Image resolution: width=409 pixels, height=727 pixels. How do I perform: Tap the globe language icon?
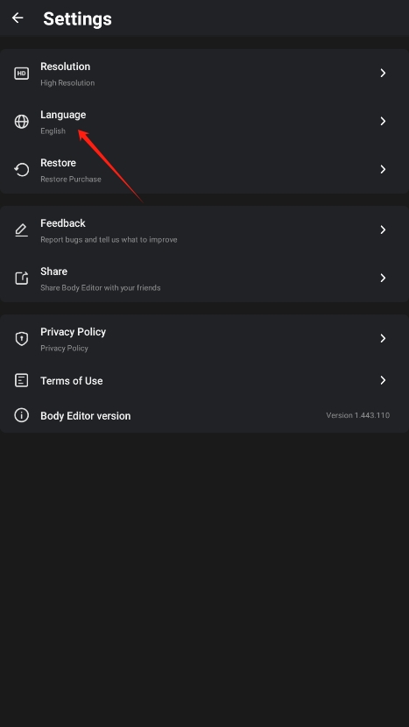click(x=21, y=122)
